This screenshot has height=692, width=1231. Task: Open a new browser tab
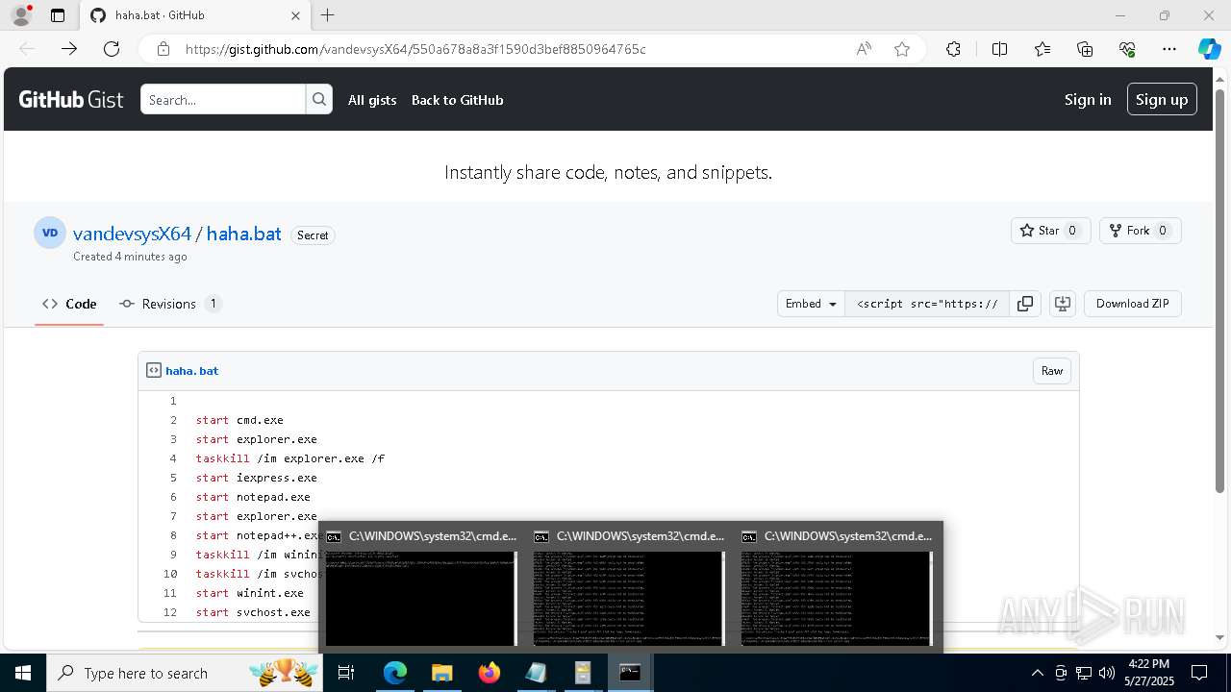[328, 15]
